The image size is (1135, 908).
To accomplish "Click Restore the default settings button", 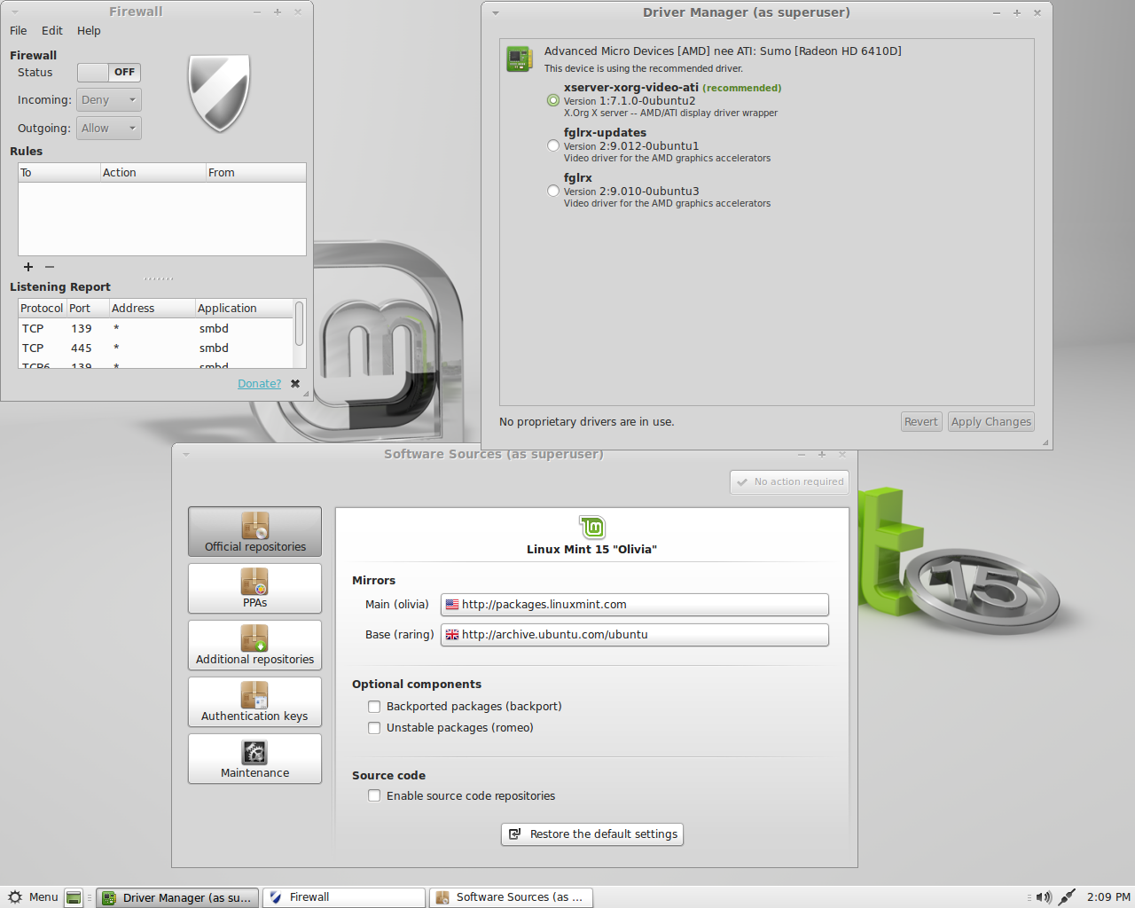I will click(592, 834).
